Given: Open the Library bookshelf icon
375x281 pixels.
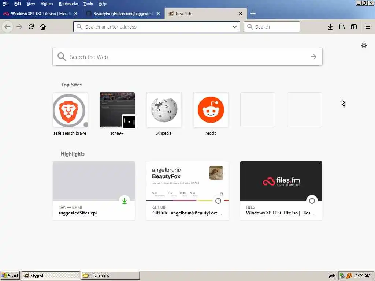Looking at the screenshot, I should pyautogui.click(x=342, y=27).
